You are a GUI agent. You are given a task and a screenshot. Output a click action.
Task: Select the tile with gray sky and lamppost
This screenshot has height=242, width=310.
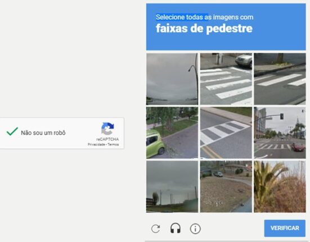tap(172, 79)
